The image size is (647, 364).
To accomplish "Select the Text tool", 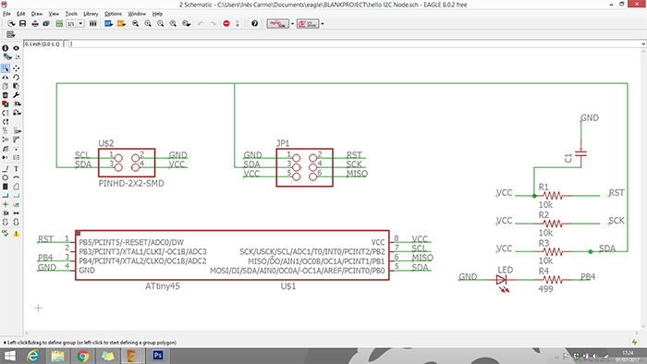I will [x=16, y=168].
